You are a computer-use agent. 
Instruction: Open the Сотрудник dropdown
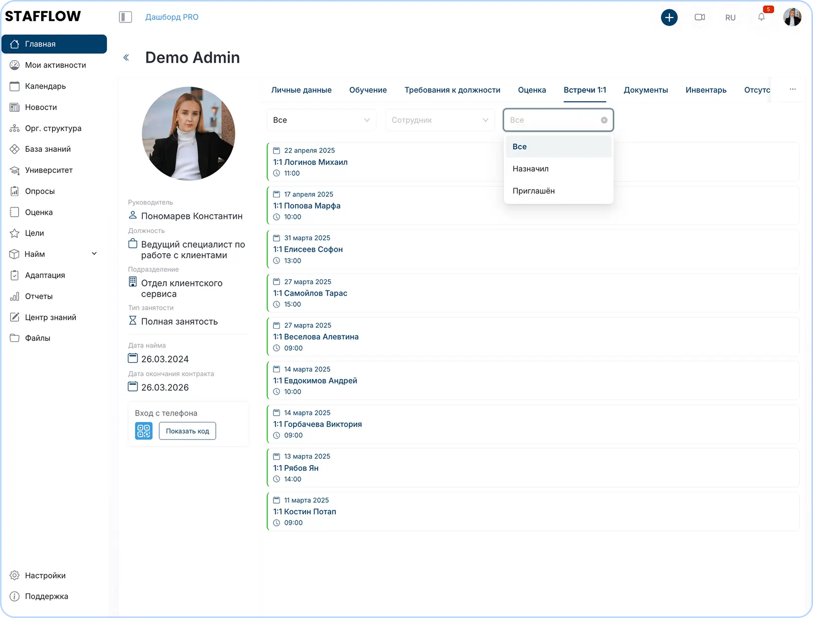(440, 120)
